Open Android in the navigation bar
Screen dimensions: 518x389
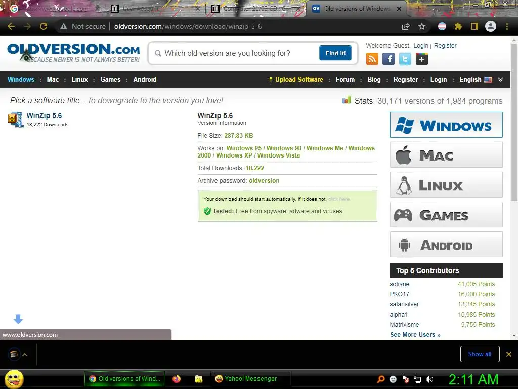145,80
